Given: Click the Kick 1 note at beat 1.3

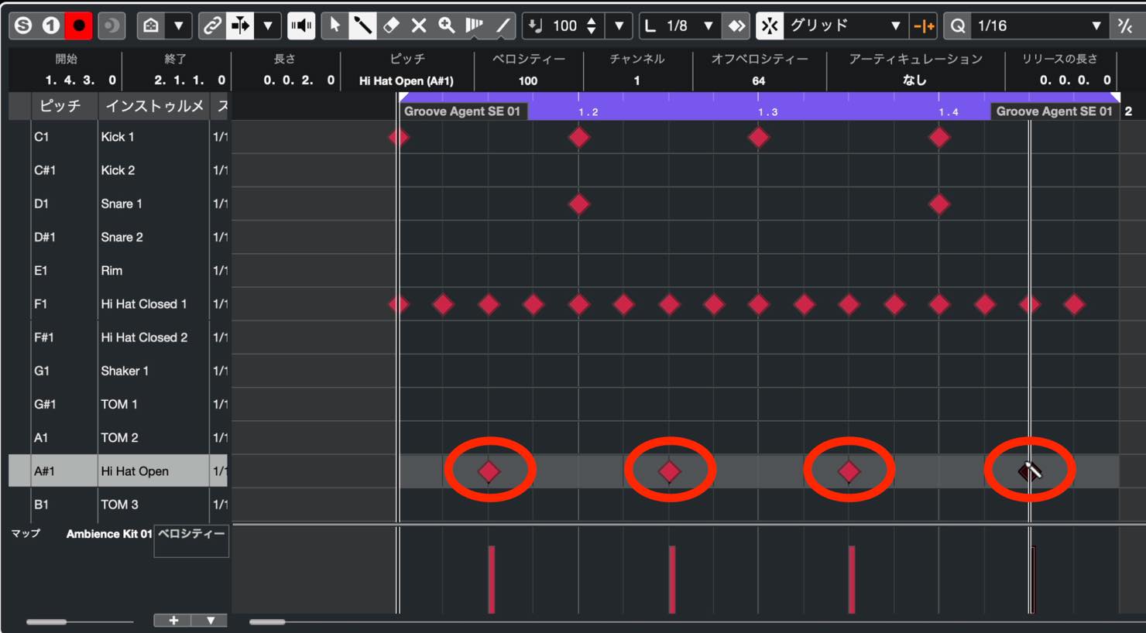Looking at the screenshot, I should [759, 138].
